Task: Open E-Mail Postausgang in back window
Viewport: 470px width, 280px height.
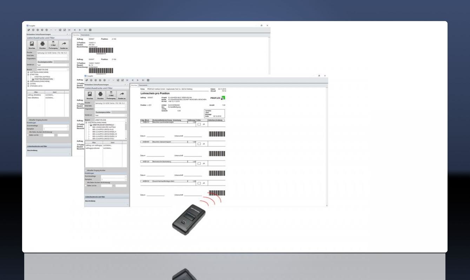Action: pos(53,46)
